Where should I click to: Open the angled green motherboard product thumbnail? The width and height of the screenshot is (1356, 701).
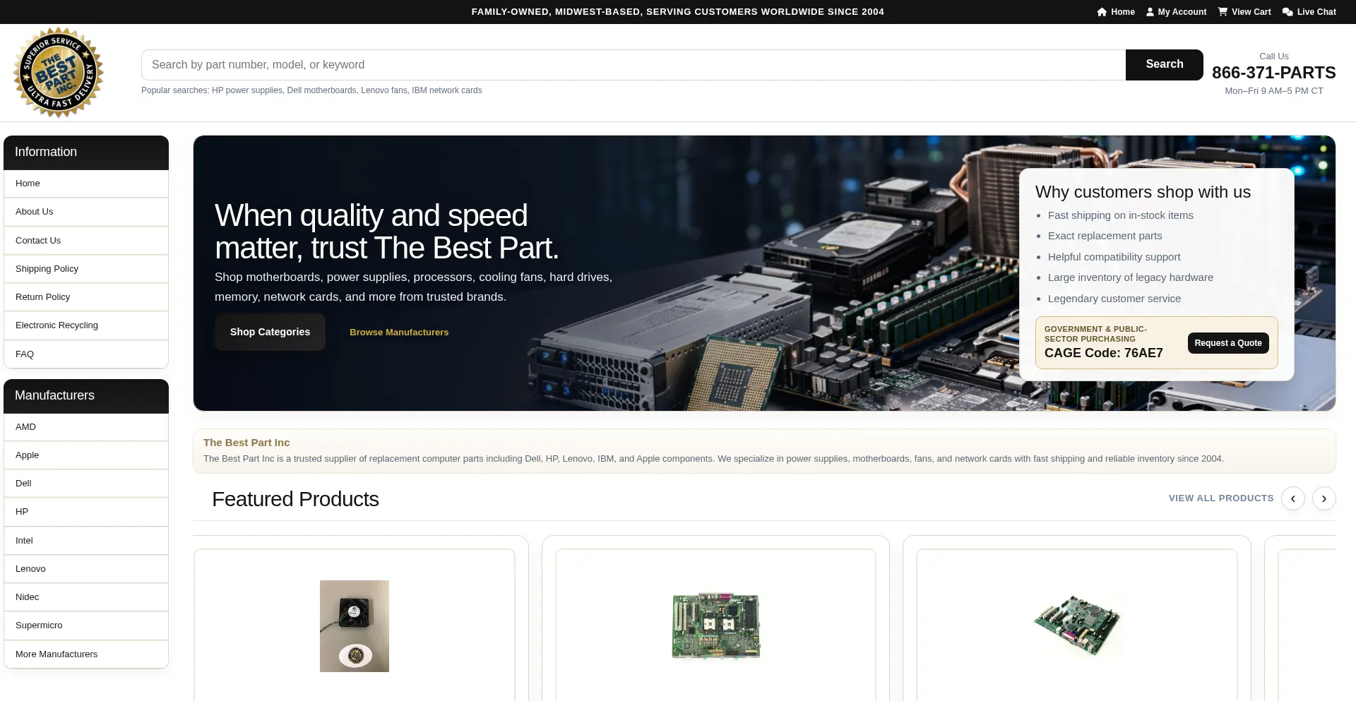pyautogui.click(x=1077, y=625)
